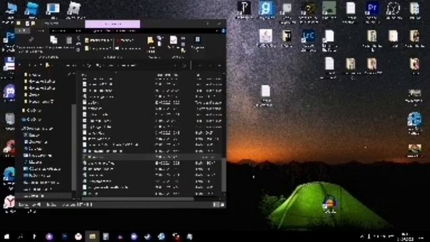Click the New folder icon in ribbon
The image size is (430, 242).
[150, 40]
